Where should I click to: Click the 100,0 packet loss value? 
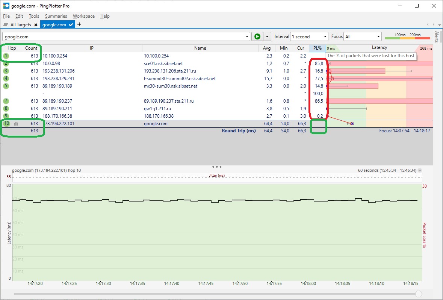[x=318, y=93]
